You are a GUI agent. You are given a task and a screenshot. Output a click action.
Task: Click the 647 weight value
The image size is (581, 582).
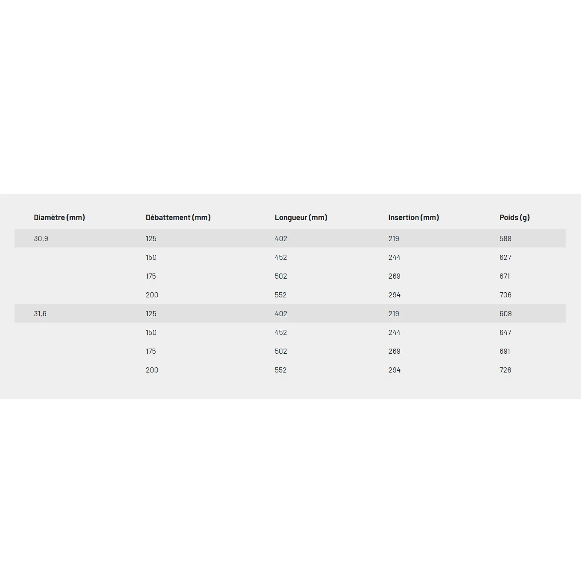coord(505,332)
